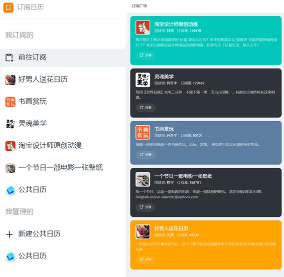The height and width of the screenshot is (277, 284).
Task: Click the 订阅日历 title text
Action: (31, 7)
